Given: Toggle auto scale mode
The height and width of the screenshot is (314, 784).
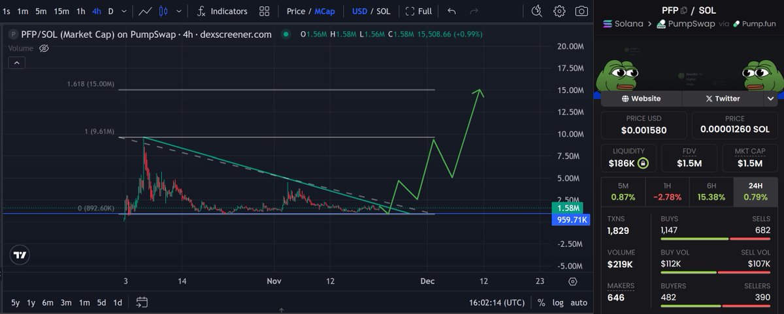Looking at the screenshot, I should pos(578,302).
